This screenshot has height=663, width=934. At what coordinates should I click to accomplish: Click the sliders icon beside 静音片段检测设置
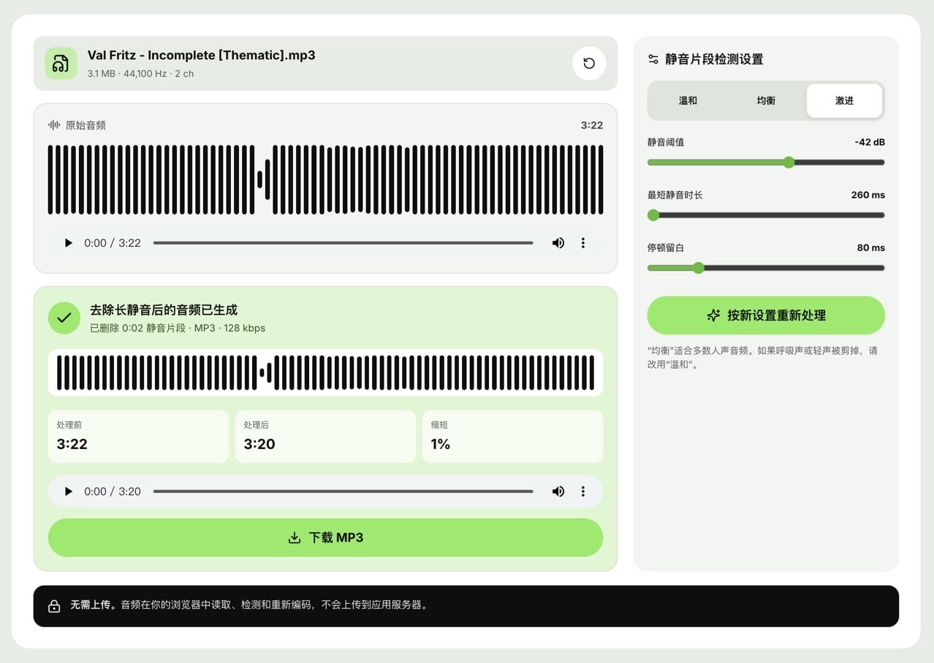[x=653, y=59]
